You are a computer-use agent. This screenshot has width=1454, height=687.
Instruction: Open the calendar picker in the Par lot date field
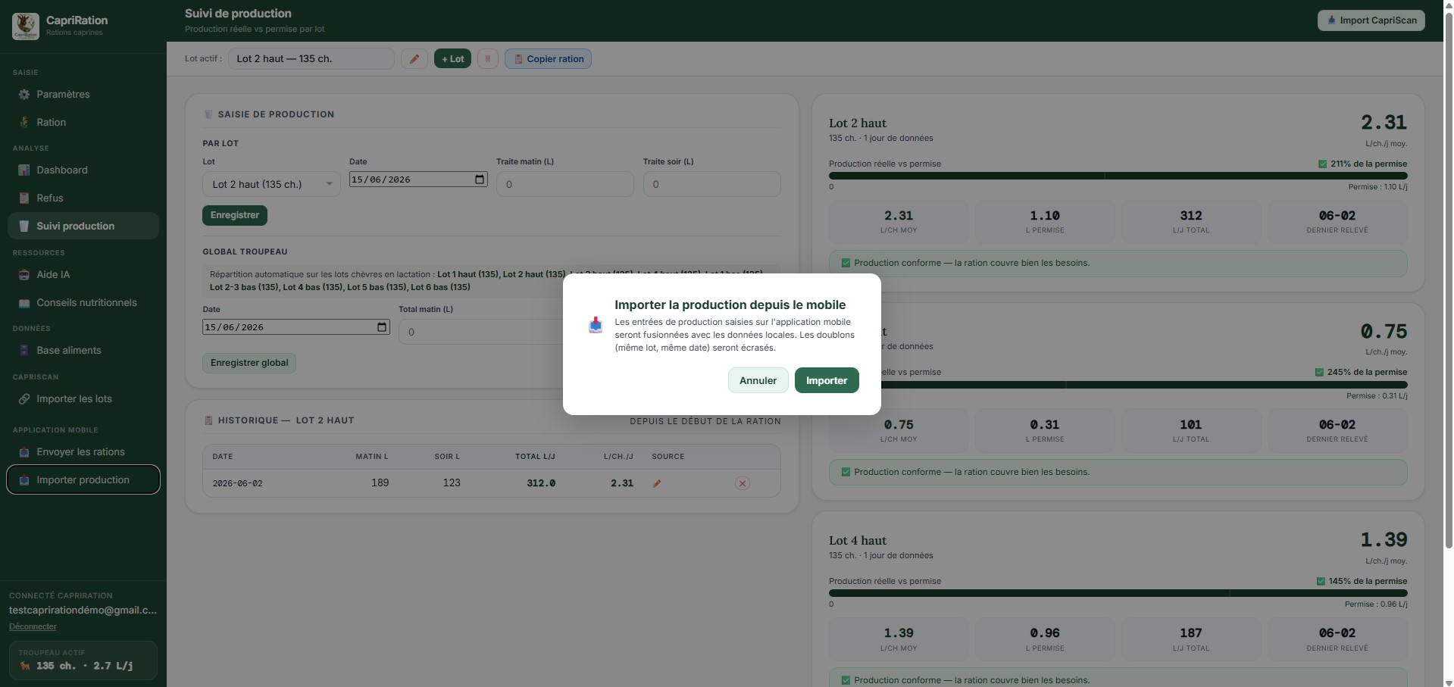pos(480,180)
